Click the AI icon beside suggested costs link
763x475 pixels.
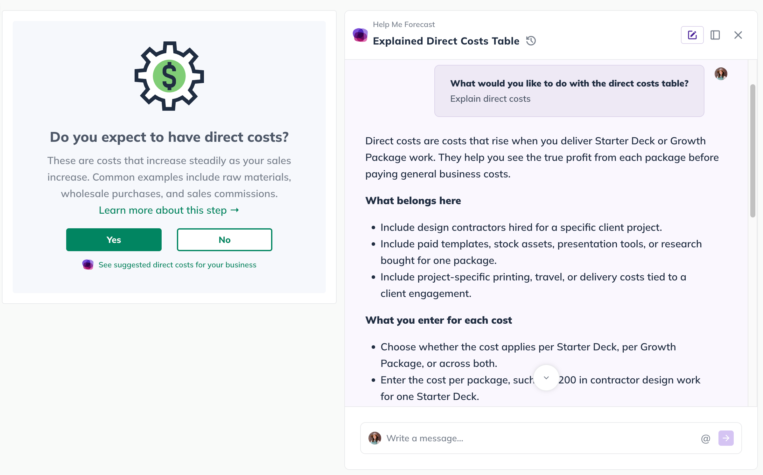[x=88, y=265]
